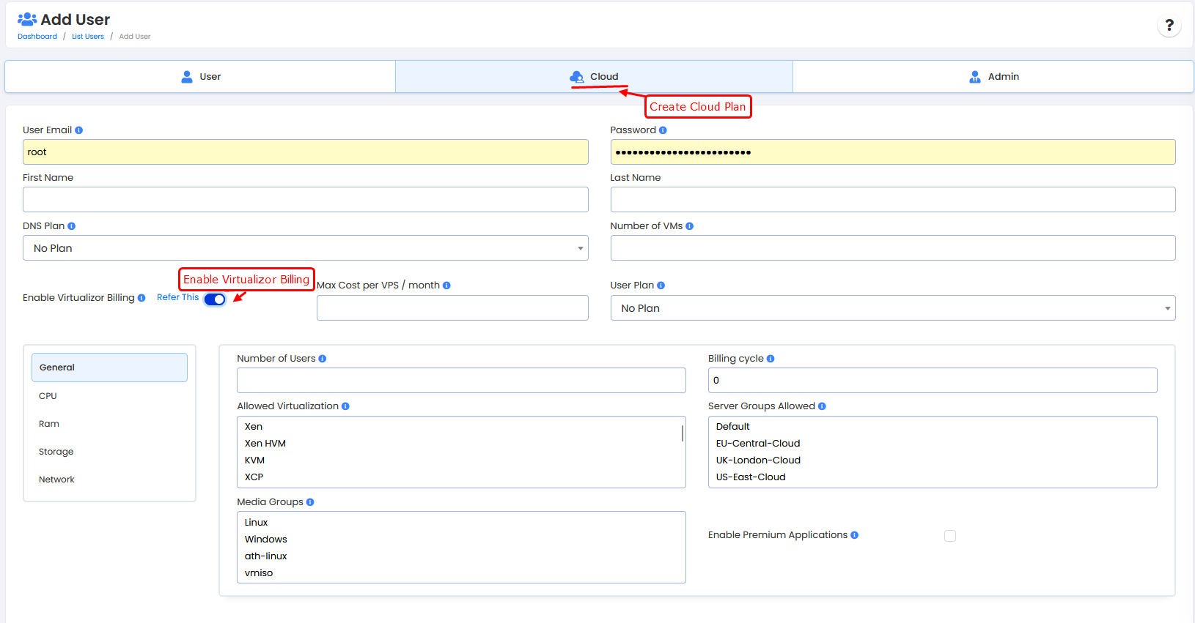Select KVM in Allowed Virtualization list
This screenshot has height=623, width=1195.
(255, 460)
